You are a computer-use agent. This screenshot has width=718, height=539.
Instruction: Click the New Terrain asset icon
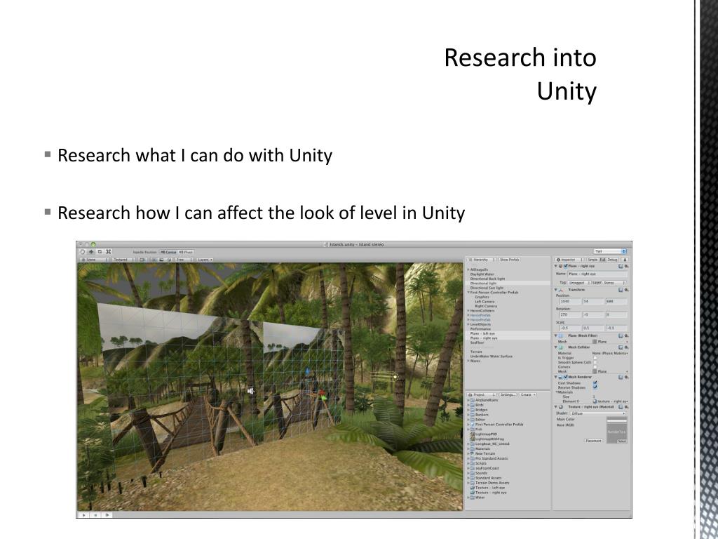click(472, 453)
